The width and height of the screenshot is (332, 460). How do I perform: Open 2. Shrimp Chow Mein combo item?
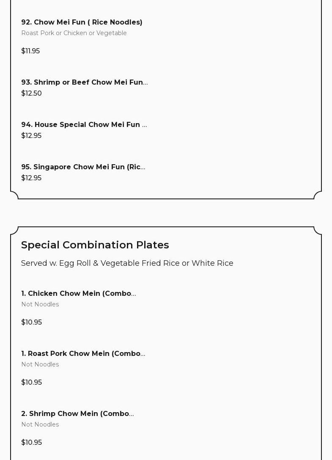(x=77, y=413)
